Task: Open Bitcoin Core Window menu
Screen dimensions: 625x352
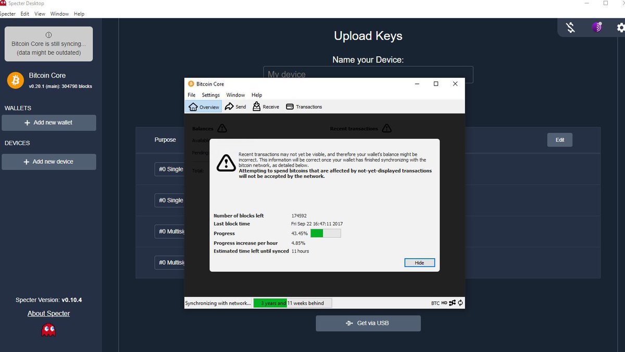Action: pos(235,95)
